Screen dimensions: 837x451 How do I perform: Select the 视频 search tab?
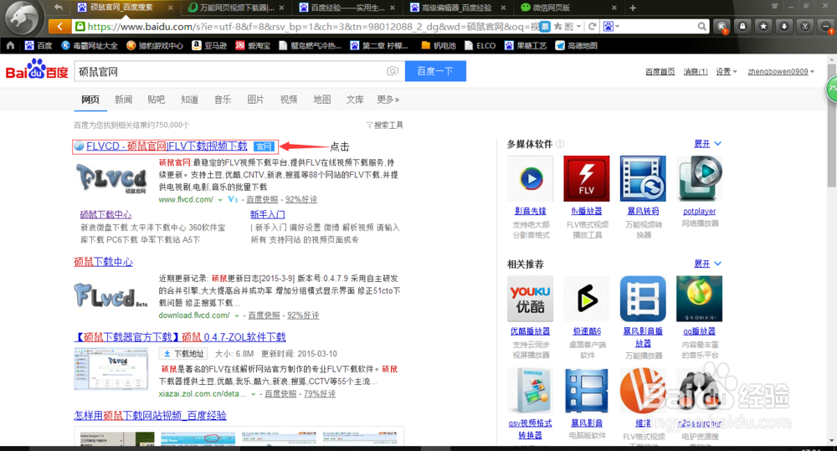(289, 100)
